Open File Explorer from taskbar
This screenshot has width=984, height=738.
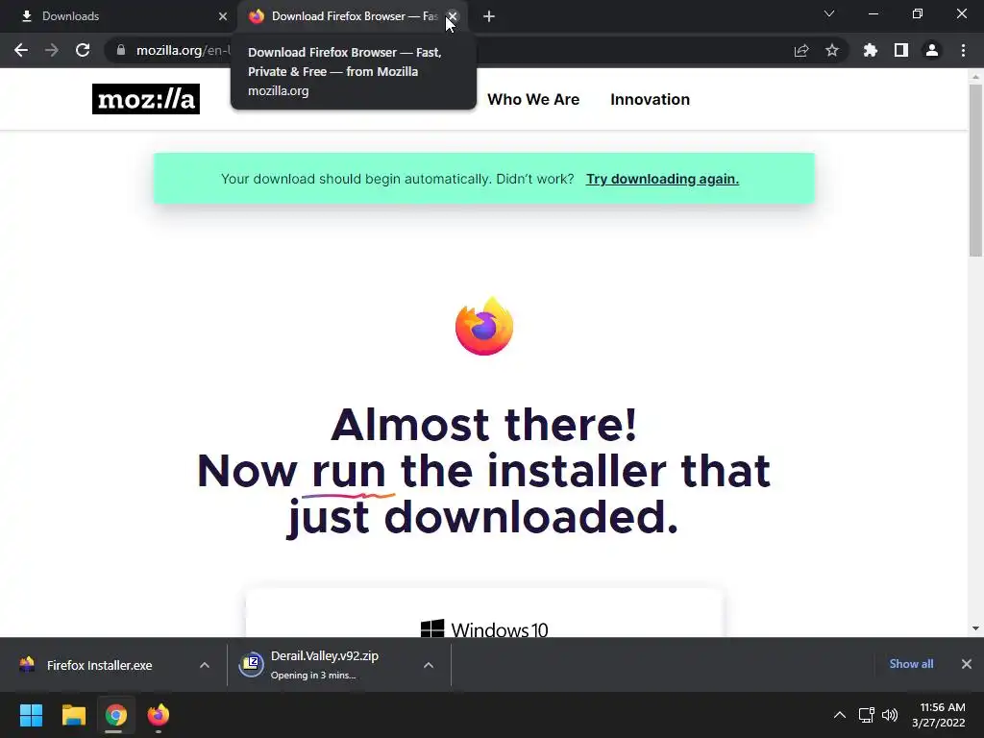(x=73, y=715)
